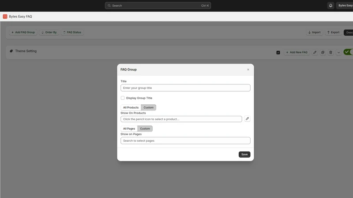Select Custom option for pages
Image resolution: width=353 pixels, height=198 pixels.
coord(145,128)
